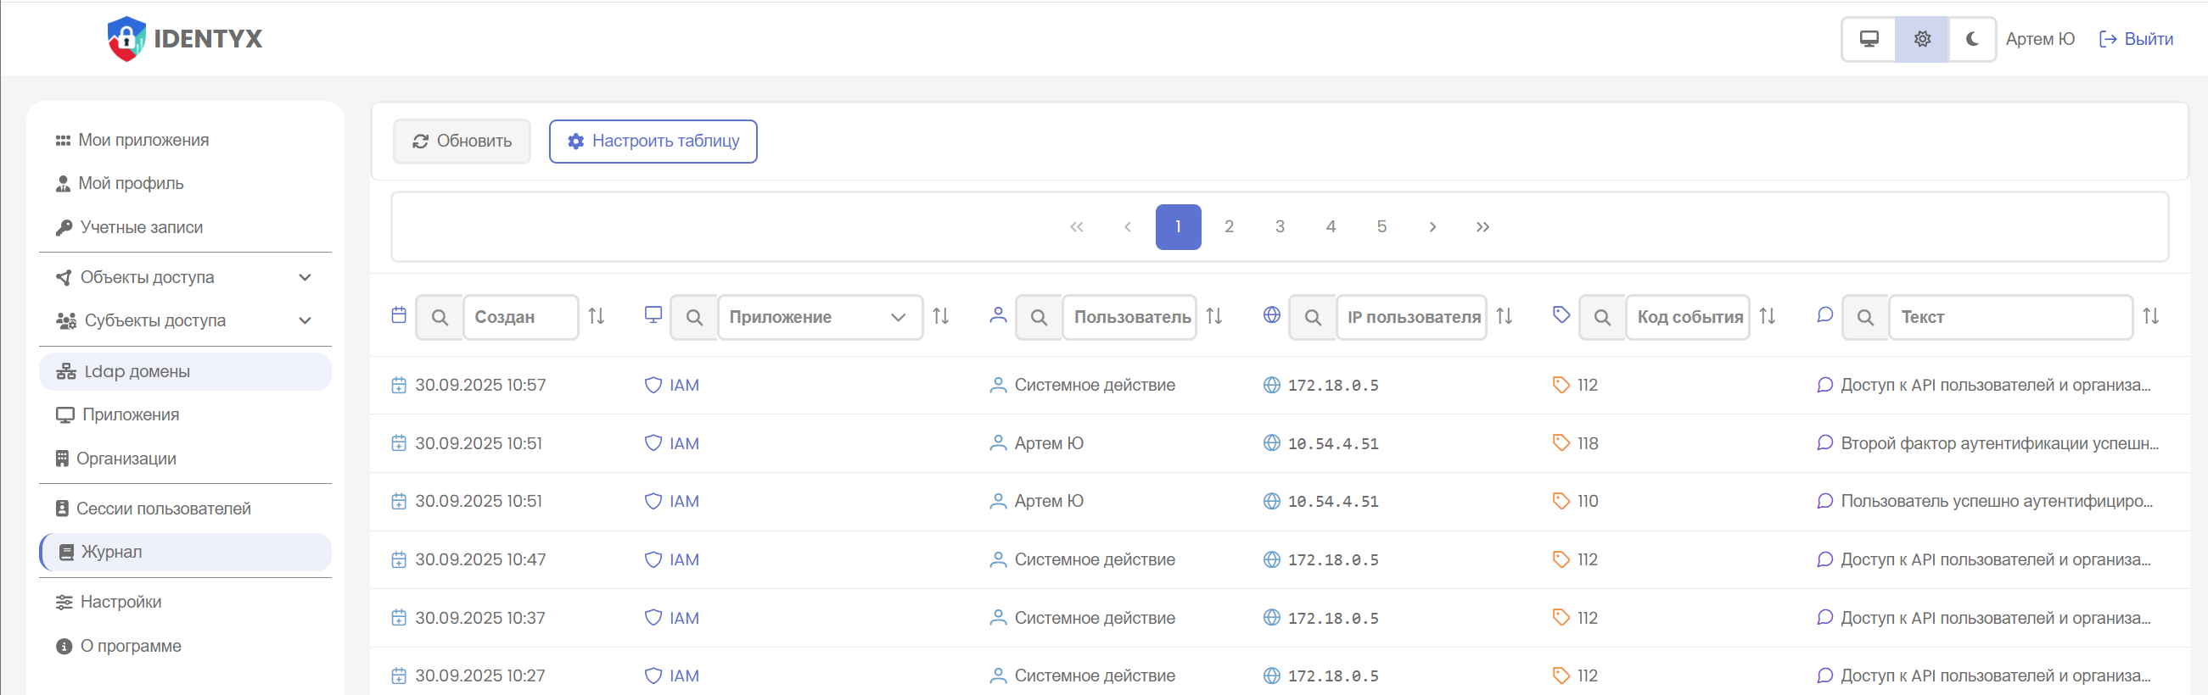
Task: Click the Выйти logout link
Action: [2135, 39]
